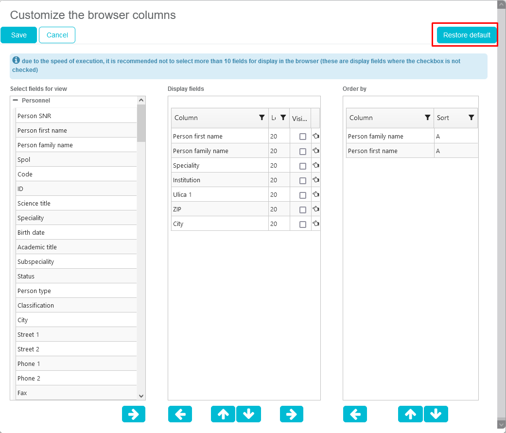Click the fields list scrollbar down arrow
The image size is (506, 433).
click(x=141, y=396)
